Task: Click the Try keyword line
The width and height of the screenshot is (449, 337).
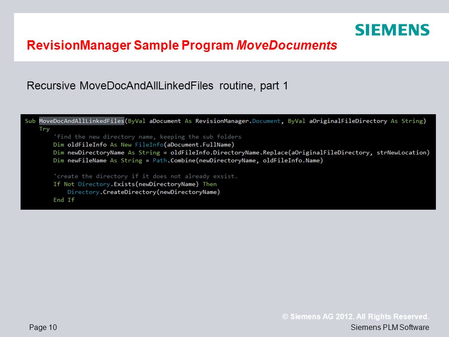Action: point(44,129)
